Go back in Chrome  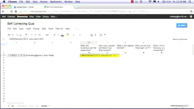click(3, 12)
